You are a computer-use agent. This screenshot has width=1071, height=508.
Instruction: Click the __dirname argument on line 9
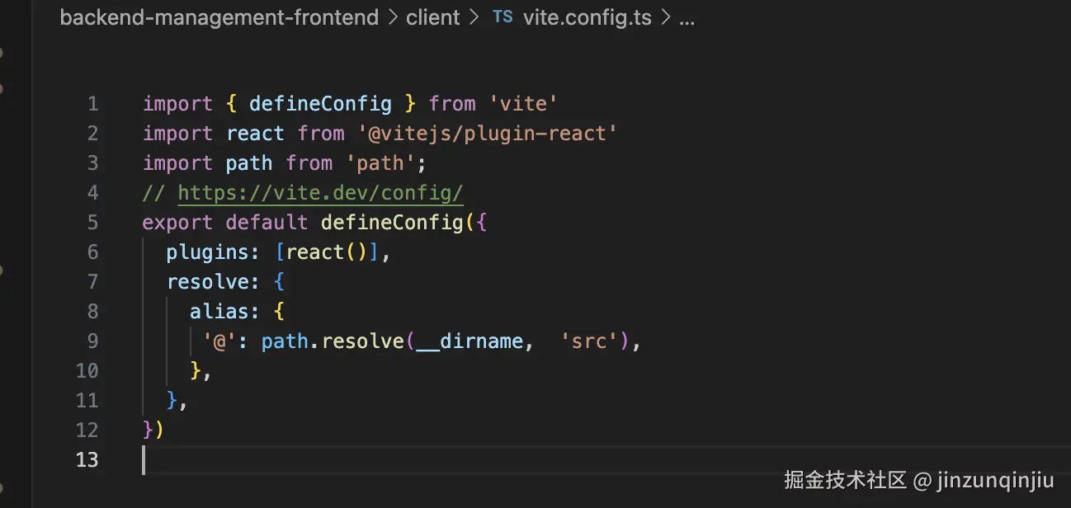(x=469, y=341)
